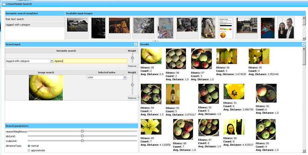308x155 pixels.
Task: Collapse the search input panel with the side arrow
Action: tap(139, 97)
